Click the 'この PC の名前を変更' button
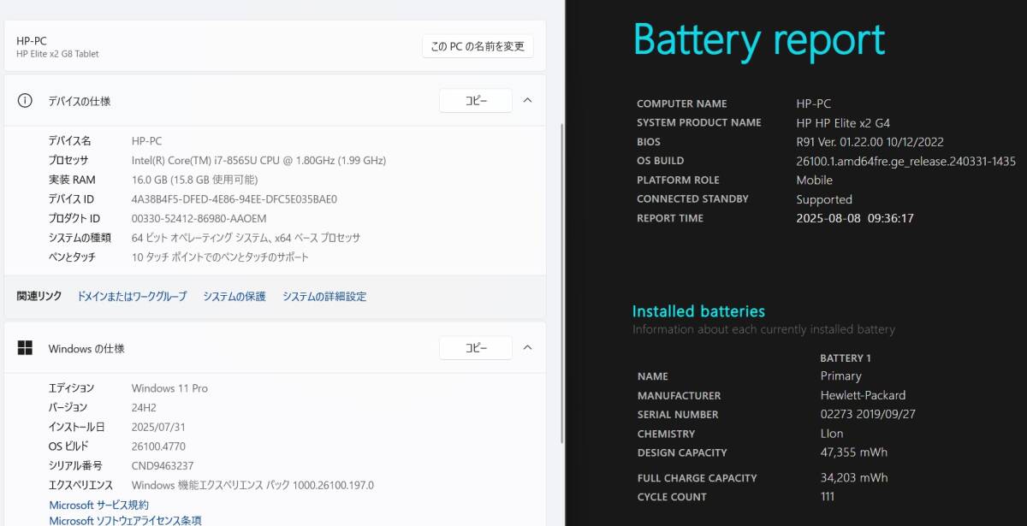Viewport: 1027px width, 526px height. (478, 46)
